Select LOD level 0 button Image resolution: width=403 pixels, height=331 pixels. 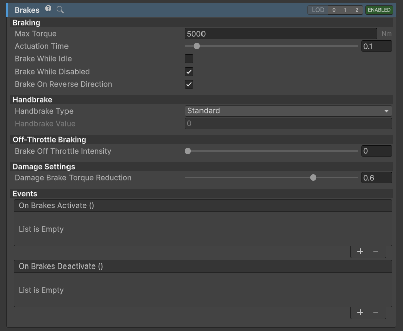pyautogui.click(x=334, y=10)
